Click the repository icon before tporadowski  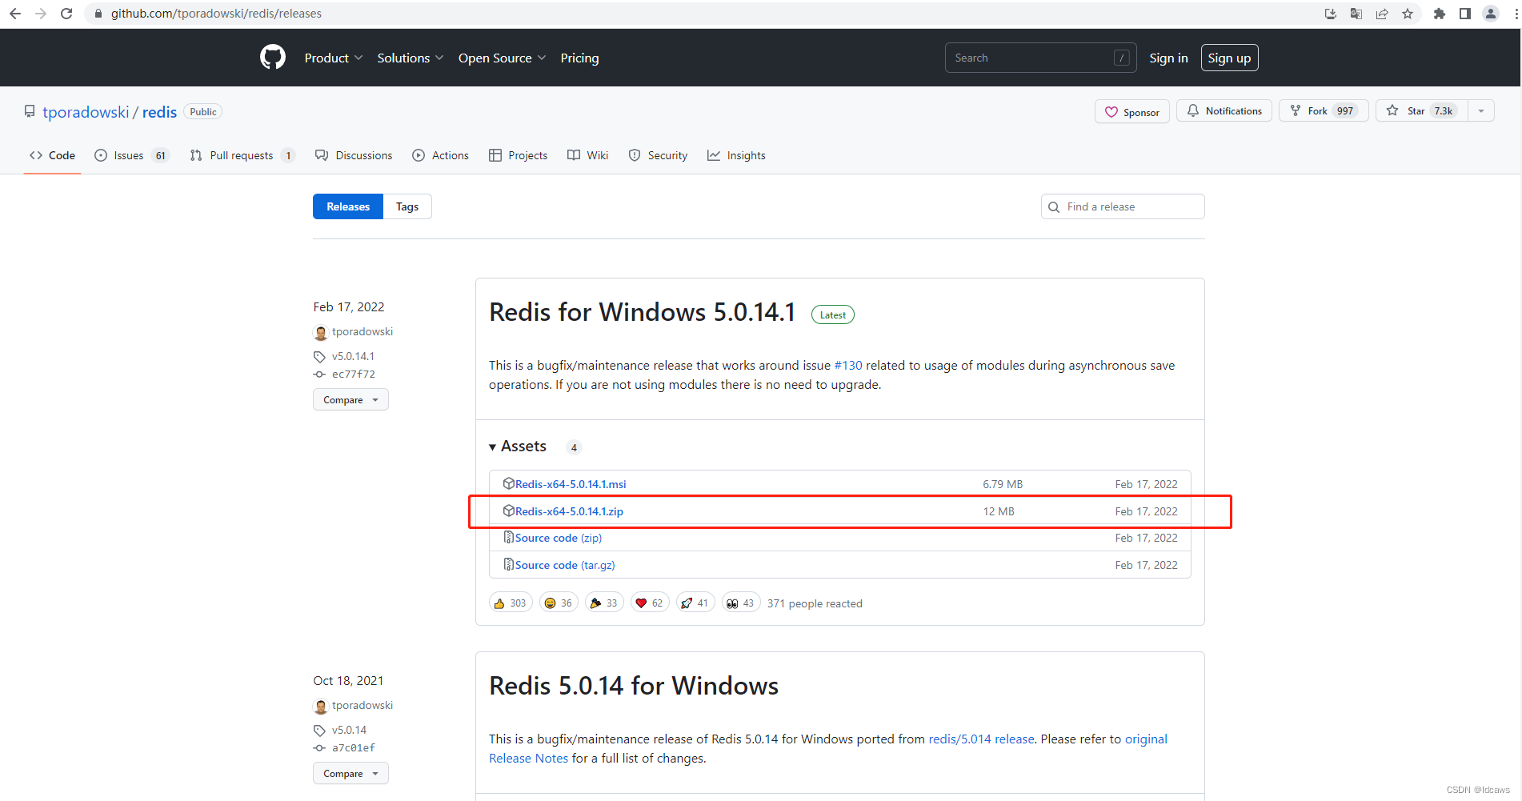[30, 112]
